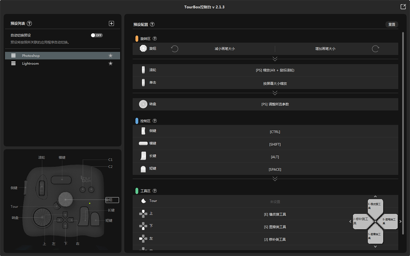Click the up chevron above the D-pad overlay
Image resolution: width=410 pixels, height=256 pixels.
pos(375,197)
